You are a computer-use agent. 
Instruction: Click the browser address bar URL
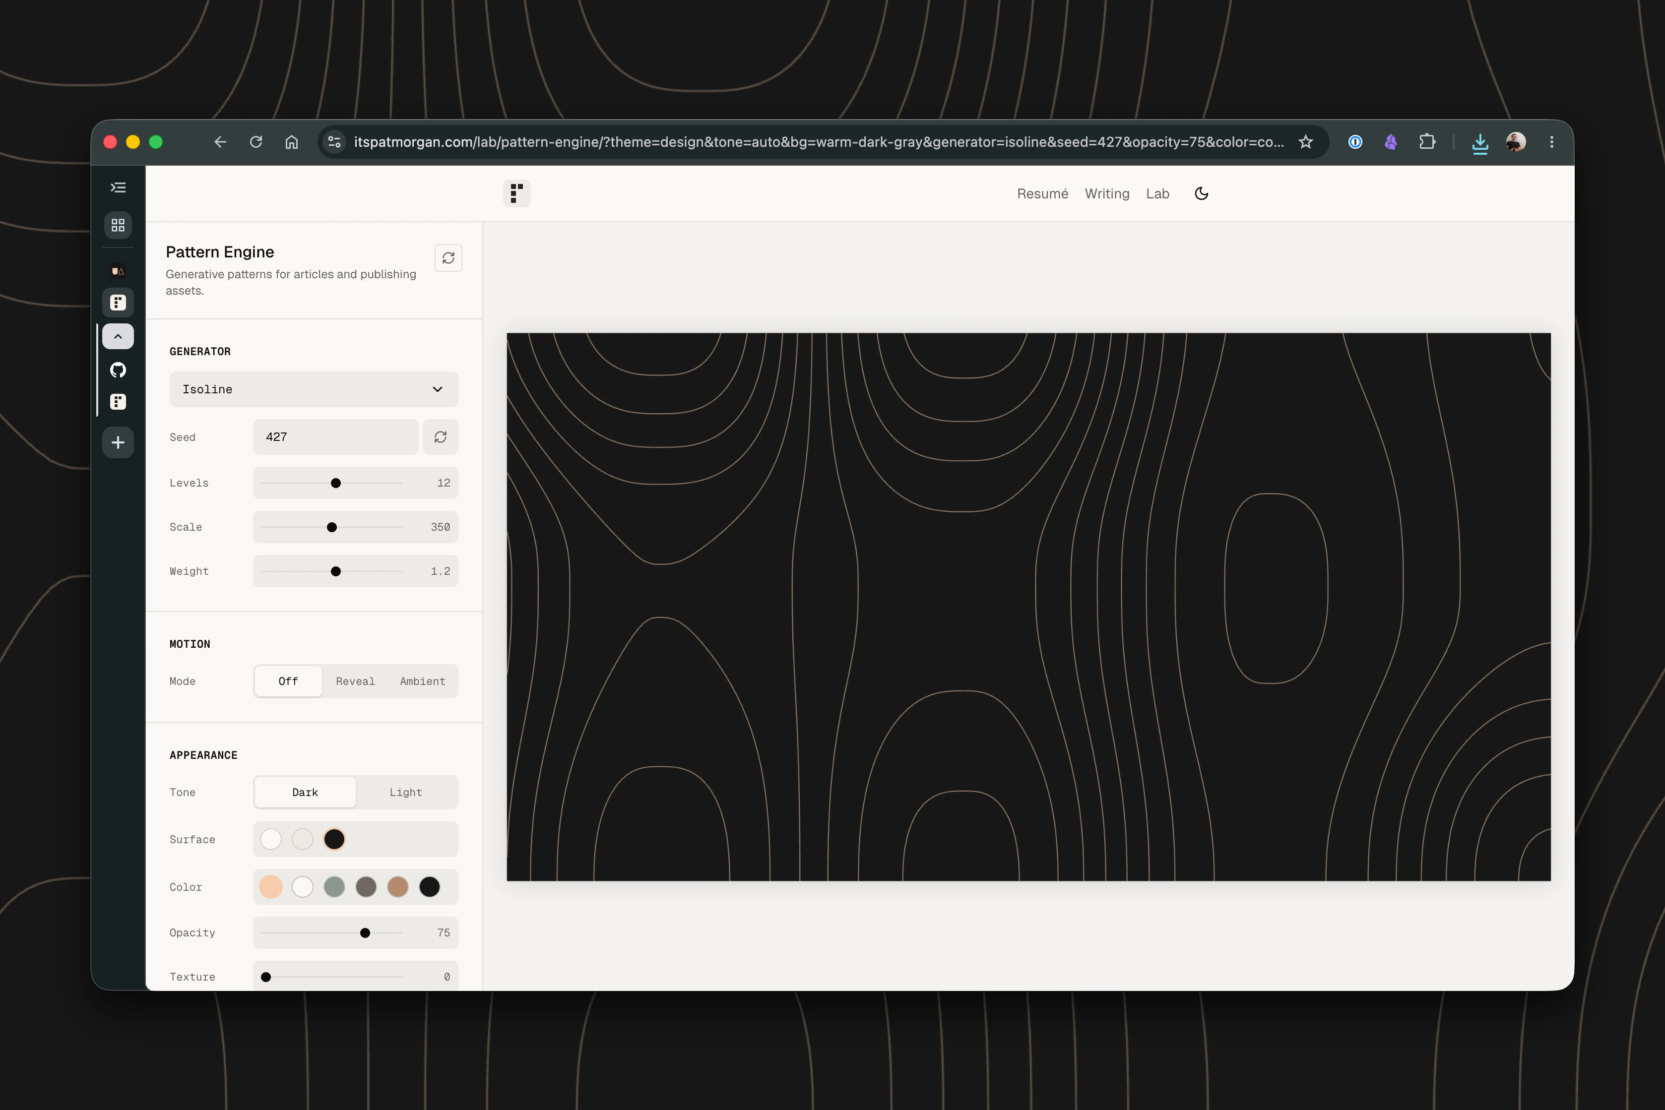818,142
